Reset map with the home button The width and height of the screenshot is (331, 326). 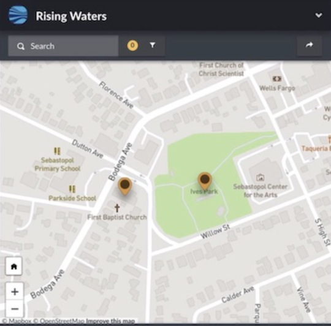coord(13,267)
